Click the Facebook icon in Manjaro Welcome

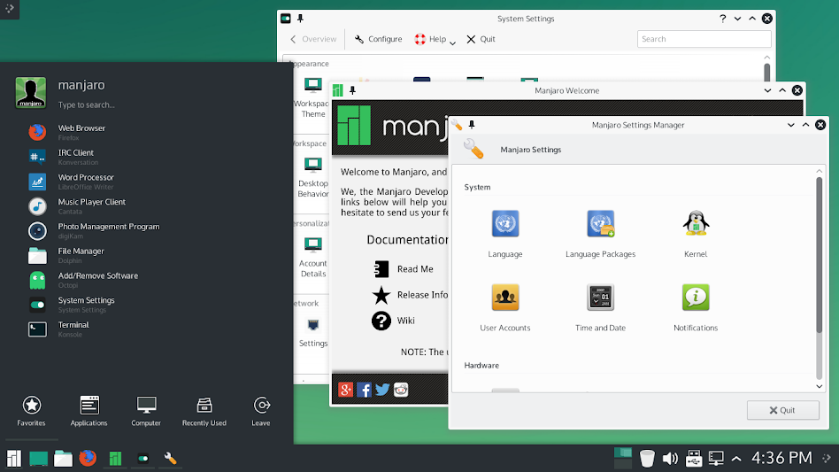click(x=364, y=390)
